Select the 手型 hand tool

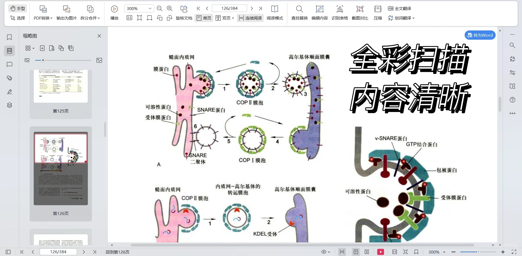click(18, 8)
